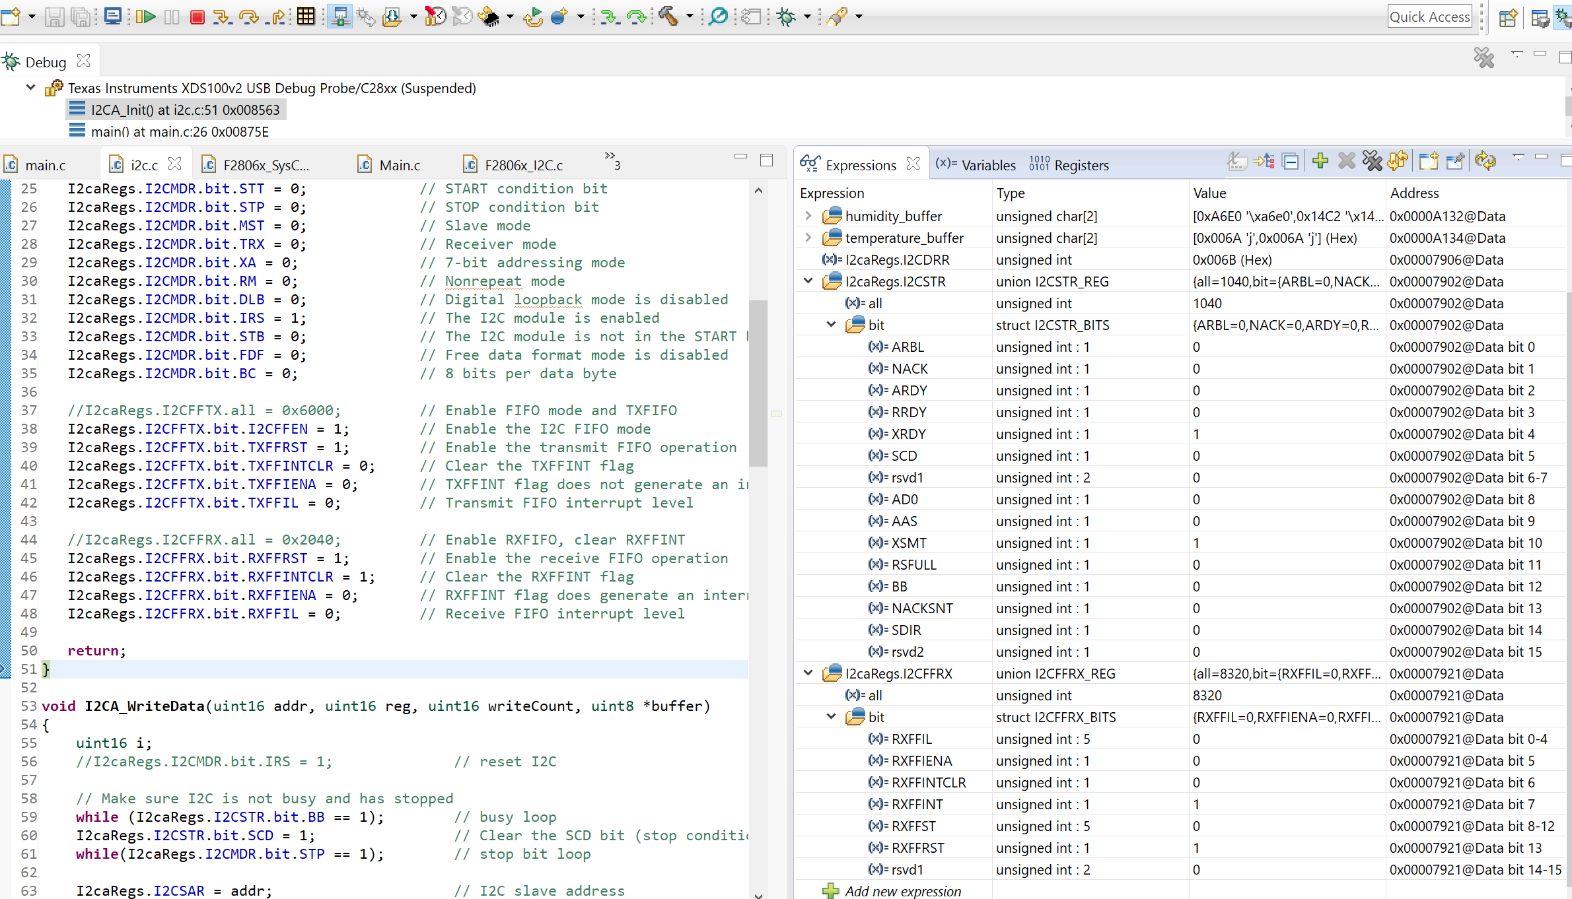Collapse the I2caRegs.I2CSTR tree node

tap(808, 281)
